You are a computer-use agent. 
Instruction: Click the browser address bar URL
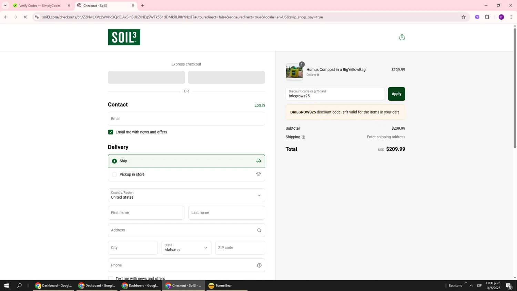[182, 17]
